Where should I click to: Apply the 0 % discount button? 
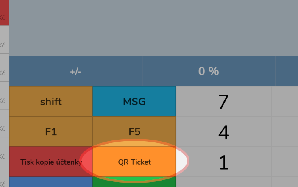tap(209, 71)
